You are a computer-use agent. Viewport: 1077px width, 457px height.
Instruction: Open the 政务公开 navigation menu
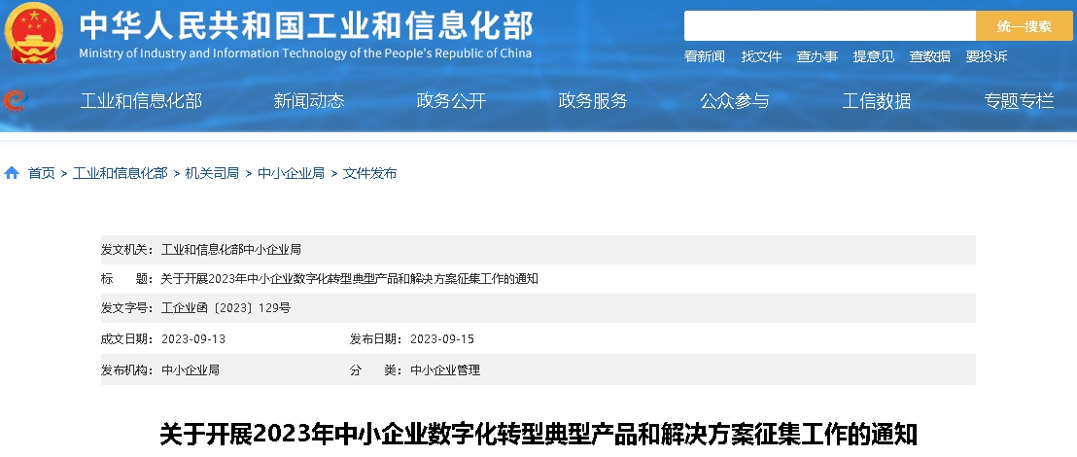pyautogui.click(x=451, y=101)
